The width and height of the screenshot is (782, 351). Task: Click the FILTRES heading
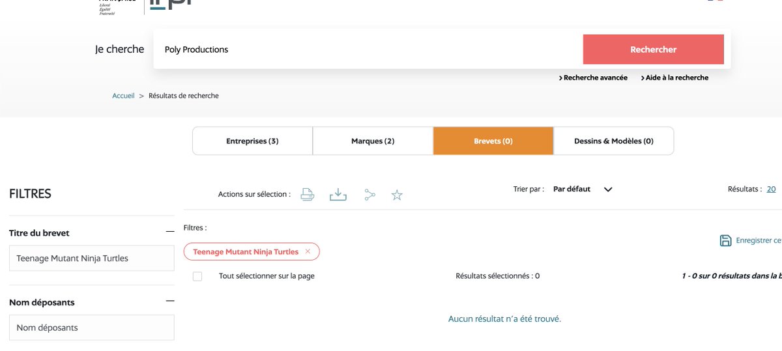tap(30, 194)
